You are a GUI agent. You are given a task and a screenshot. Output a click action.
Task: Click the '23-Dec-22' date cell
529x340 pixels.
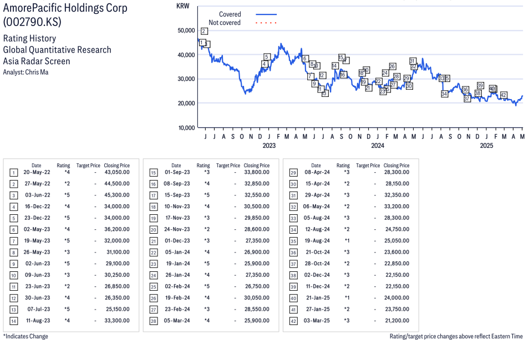[x=37, y=218]
